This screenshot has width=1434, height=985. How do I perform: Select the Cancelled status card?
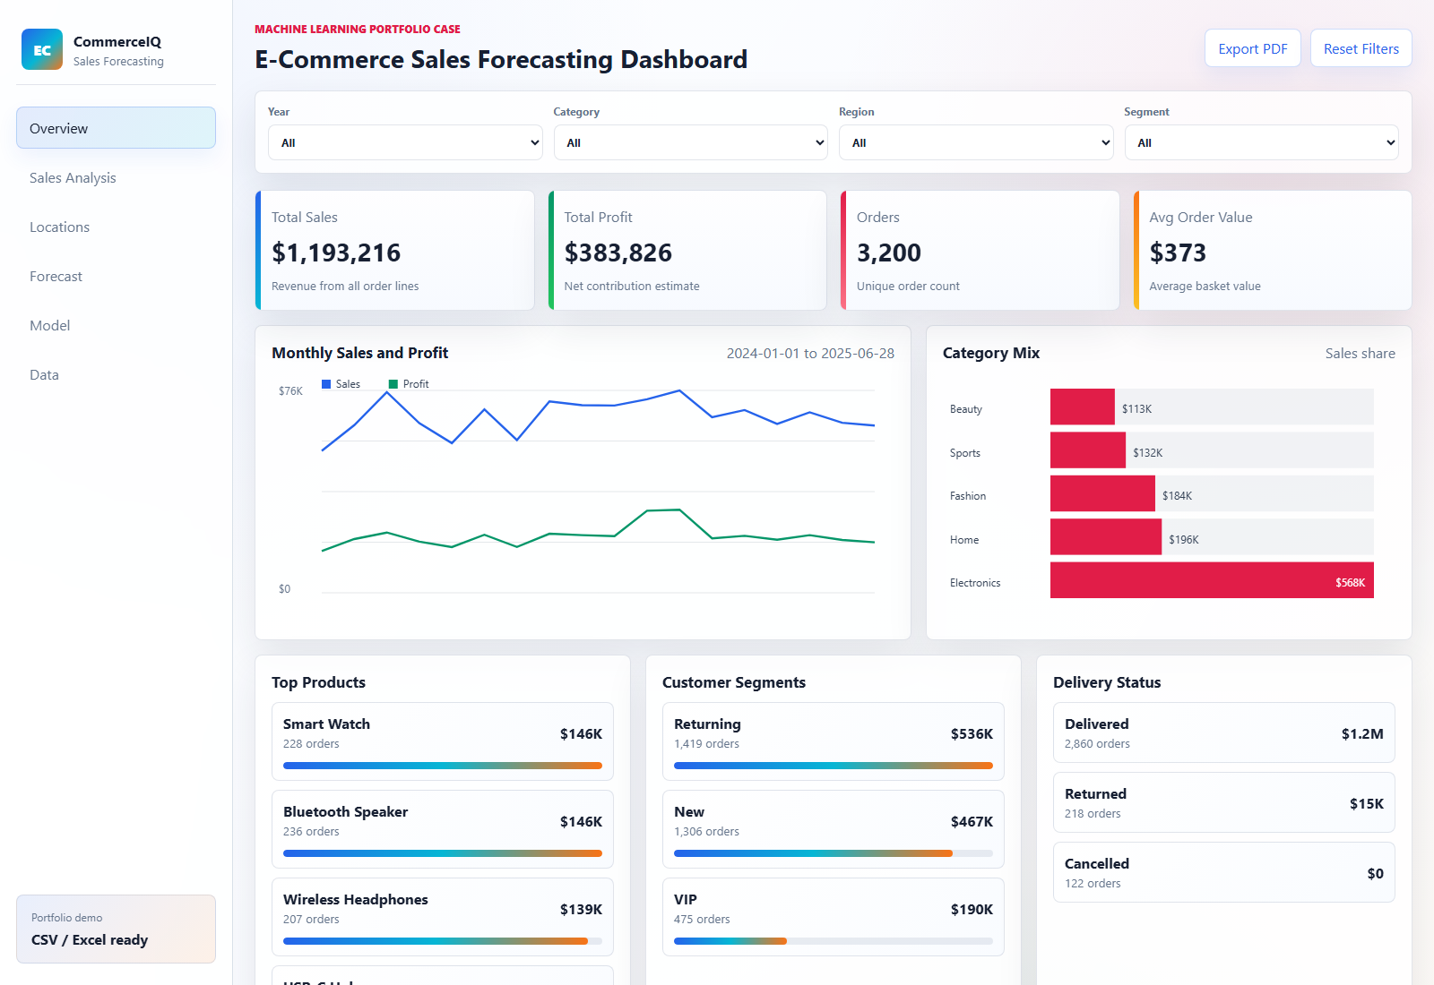pyautogui.click(x=1224, y=872)
